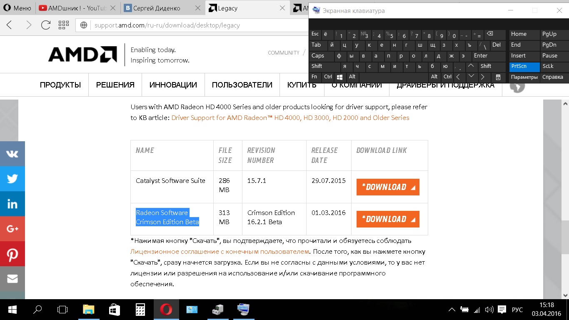The height and width of the screenshot is (320, 569).
Task: Share the page via the Twitter icon
Action: (12, 179)
